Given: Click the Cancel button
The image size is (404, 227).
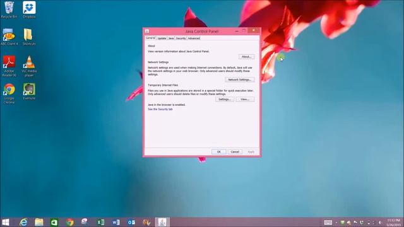Looking at the screenshot, I should (235, 151).
